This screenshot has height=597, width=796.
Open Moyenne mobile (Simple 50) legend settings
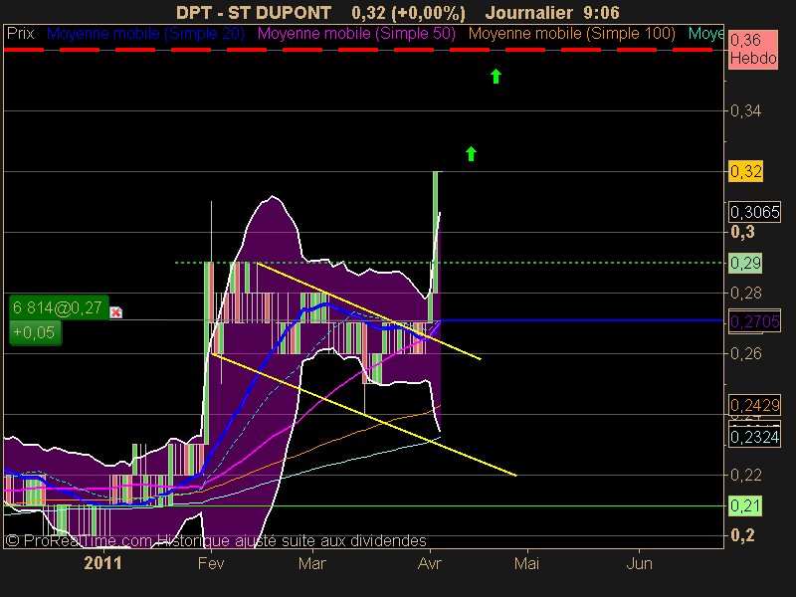coord(356,34)
